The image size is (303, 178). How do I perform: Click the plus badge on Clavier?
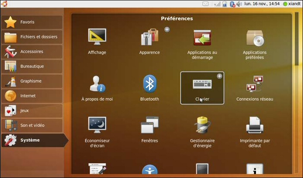pyautogui.click(x=219, y=76)
